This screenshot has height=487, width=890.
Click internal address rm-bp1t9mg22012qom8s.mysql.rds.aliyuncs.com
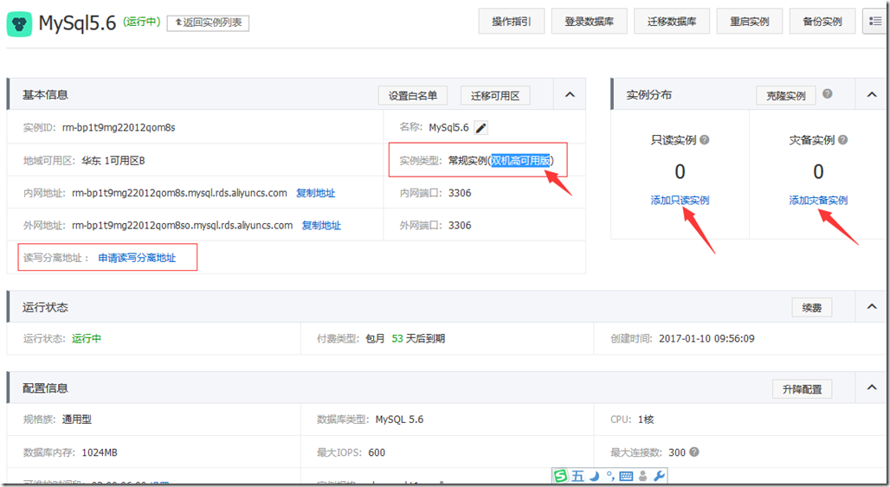pyautogui.click(x=179, y=193)
